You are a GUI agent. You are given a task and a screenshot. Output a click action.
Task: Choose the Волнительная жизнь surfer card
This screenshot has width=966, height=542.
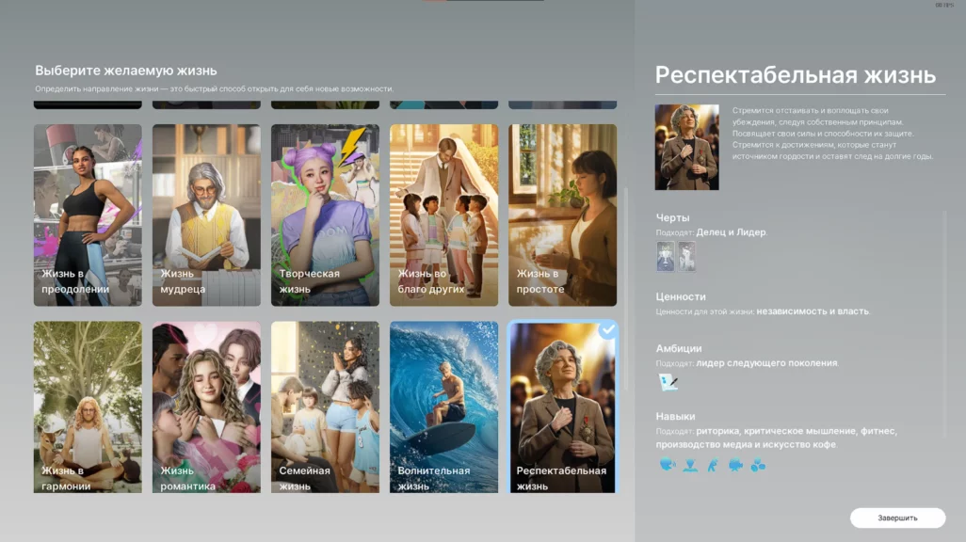(443, 406)
